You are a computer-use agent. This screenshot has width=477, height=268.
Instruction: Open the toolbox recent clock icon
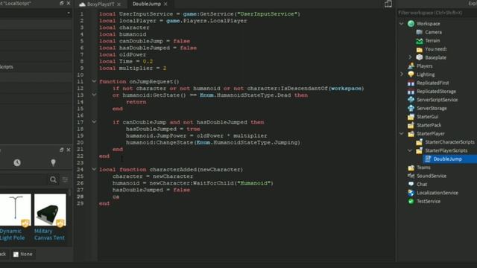pos(17,162)
